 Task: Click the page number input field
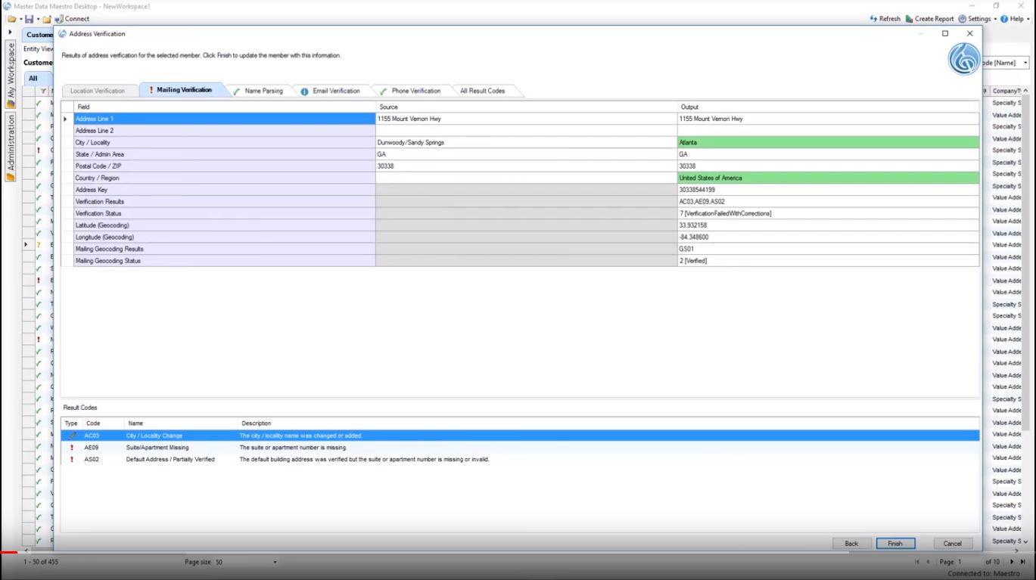(970, 562)
